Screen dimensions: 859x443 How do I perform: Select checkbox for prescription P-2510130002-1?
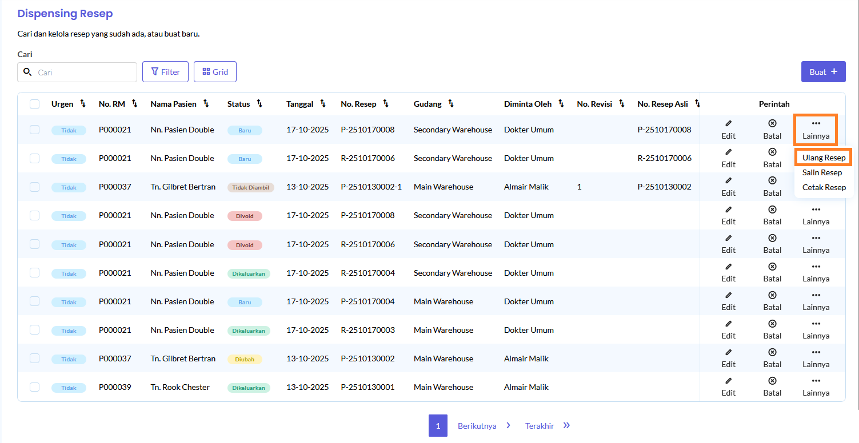coord(34,187)
